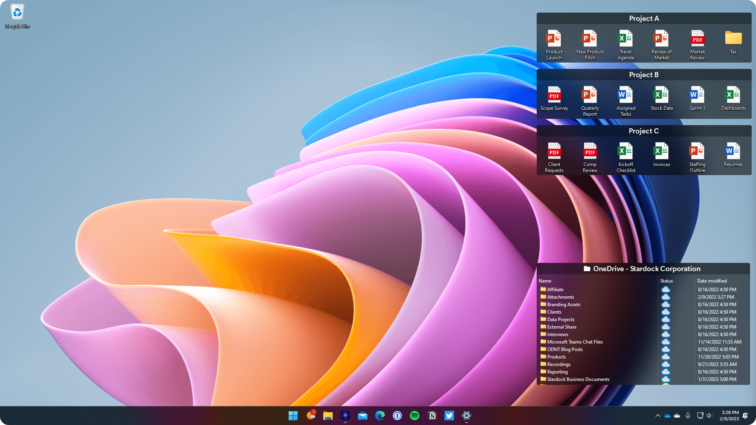Image resolution: width=756 pixels, height=425 pixels.
Task: Click the Project C section header label
Action: [643, 131]
